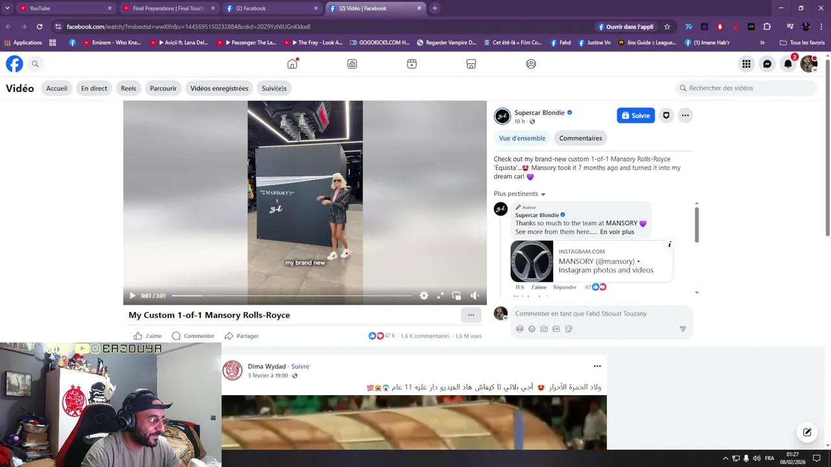Screen dimensions: 831x467
Task: Open Dima Wydad post options menu
Action: (597, 366)
